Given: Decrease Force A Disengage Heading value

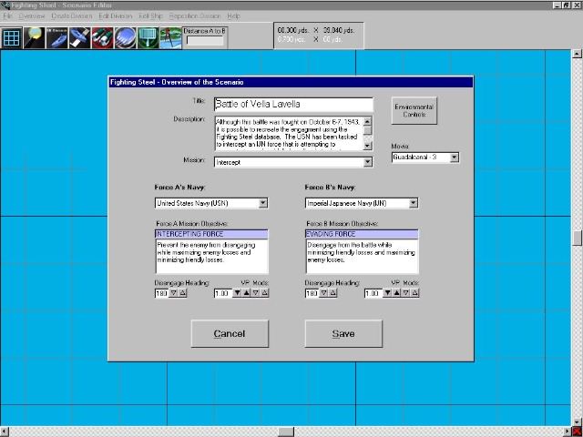Looking at the screenshot, I should (174, 293).
